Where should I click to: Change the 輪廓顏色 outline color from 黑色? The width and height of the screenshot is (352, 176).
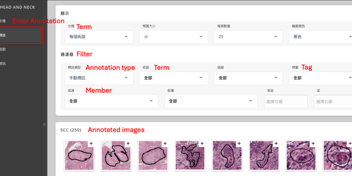320,37
